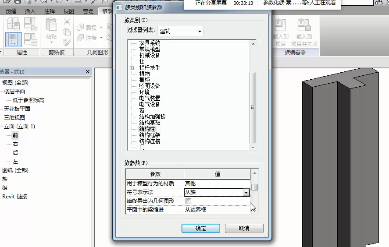This screenshot has width=389, height=247.
Task: Select 环境 in the category list
Action: 144,92
